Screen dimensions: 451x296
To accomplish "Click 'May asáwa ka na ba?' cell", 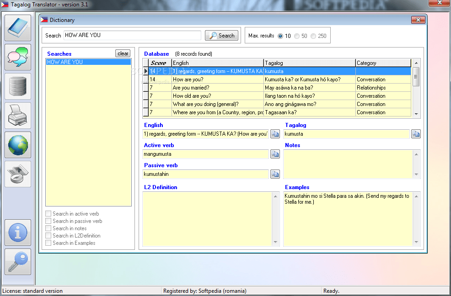I will [x=310, y=88].
